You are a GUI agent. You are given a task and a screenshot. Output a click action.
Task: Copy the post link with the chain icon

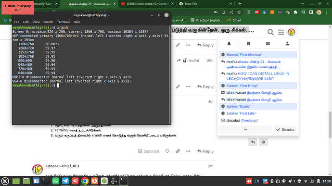(178, 151)
